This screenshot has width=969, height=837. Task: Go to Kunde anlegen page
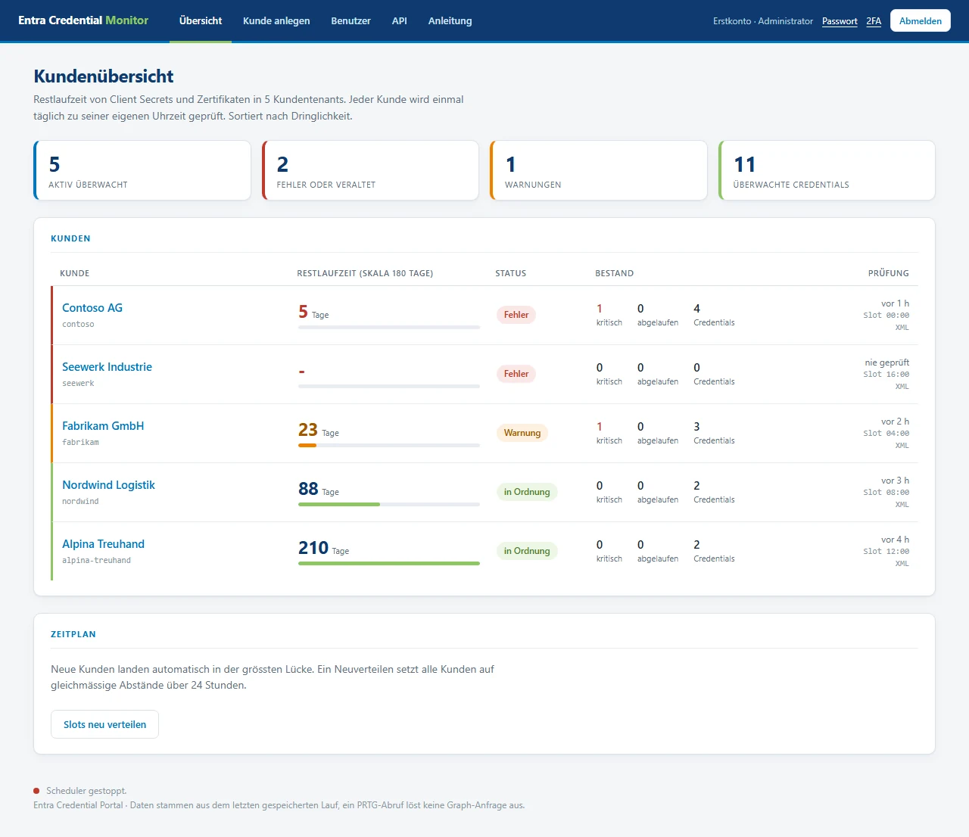click(x=276, y=21)
